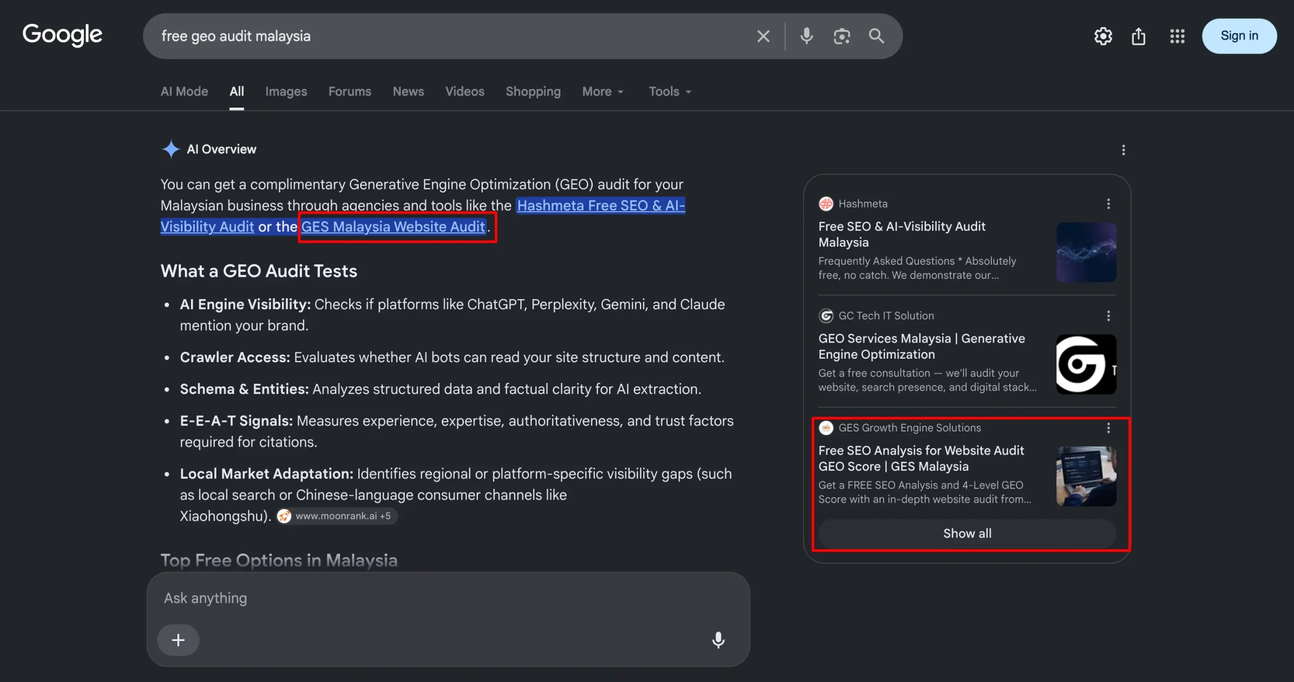Screen dimensions: 1294x682
Task: Open GES card three-dot menu
Action: [1108, 428]
